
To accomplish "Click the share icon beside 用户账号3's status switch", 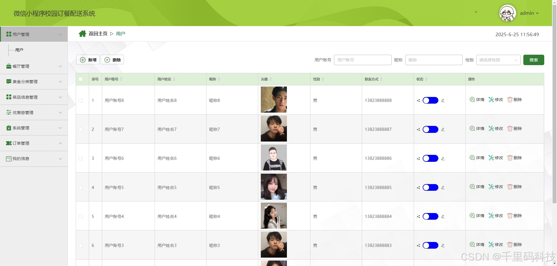I will tap(418, 245).
